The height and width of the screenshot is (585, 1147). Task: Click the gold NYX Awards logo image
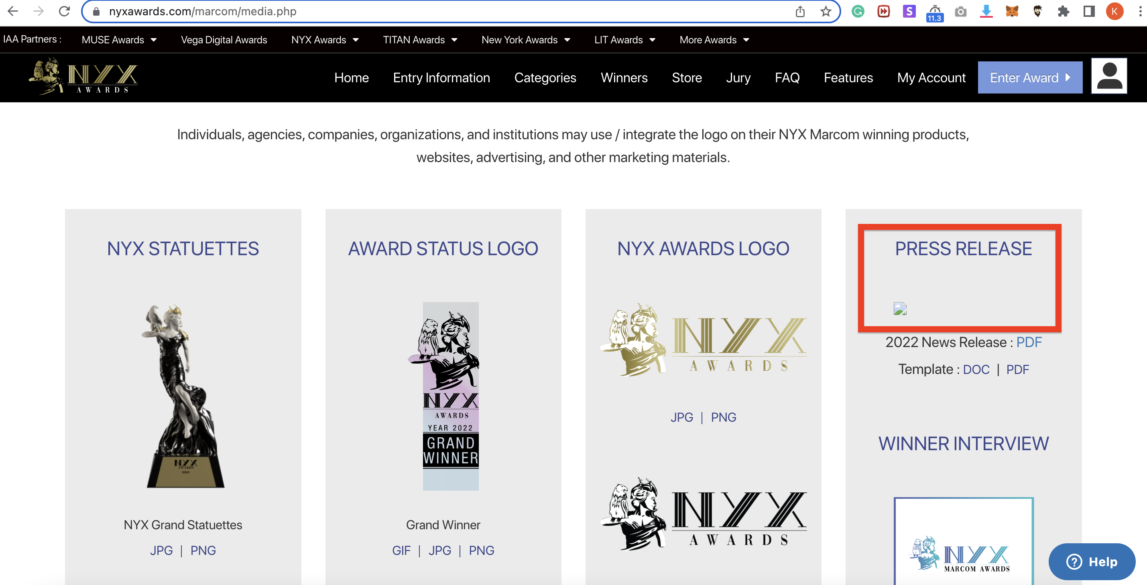[x=704, y=341]
